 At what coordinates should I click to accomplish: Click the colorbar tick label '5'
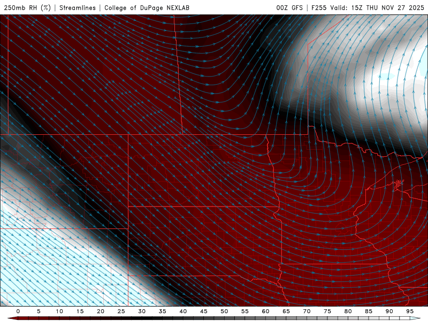pyautogui.click(x=39, y=311)
